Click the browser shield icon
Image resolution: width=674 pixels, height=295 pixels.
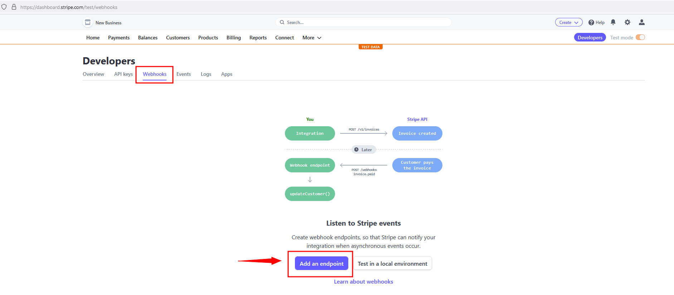pos(4,7)
